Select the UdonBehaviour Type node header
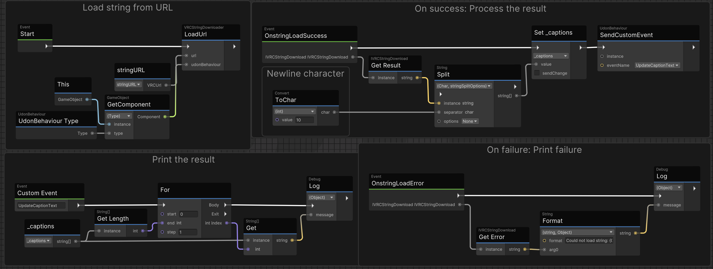The image size is (713, 269). pos(56,119)
